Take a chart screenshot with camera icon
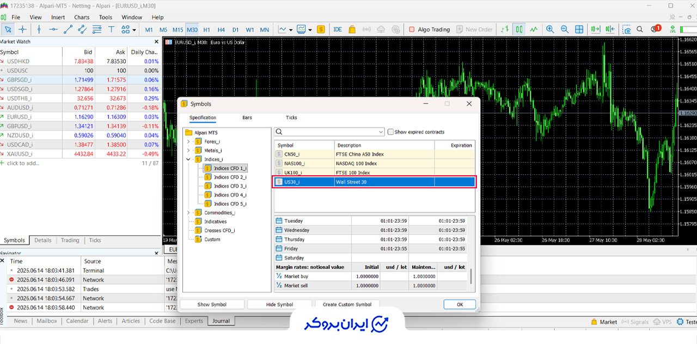 click(627, 29)
